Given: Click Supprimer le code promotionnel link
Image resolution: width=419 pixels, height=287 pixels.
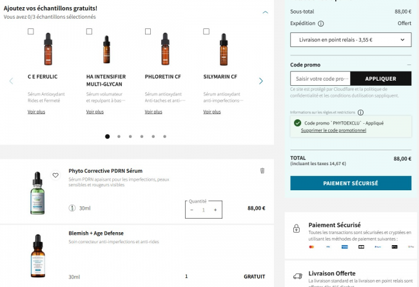Looking at the screenshot, I should point(333,130).
